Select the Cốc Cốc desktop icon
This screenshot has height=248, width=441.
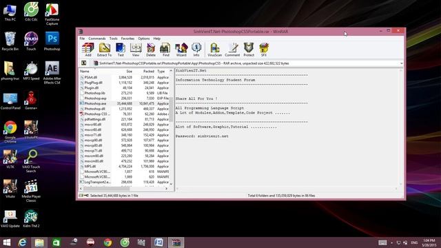coord(31,12)
